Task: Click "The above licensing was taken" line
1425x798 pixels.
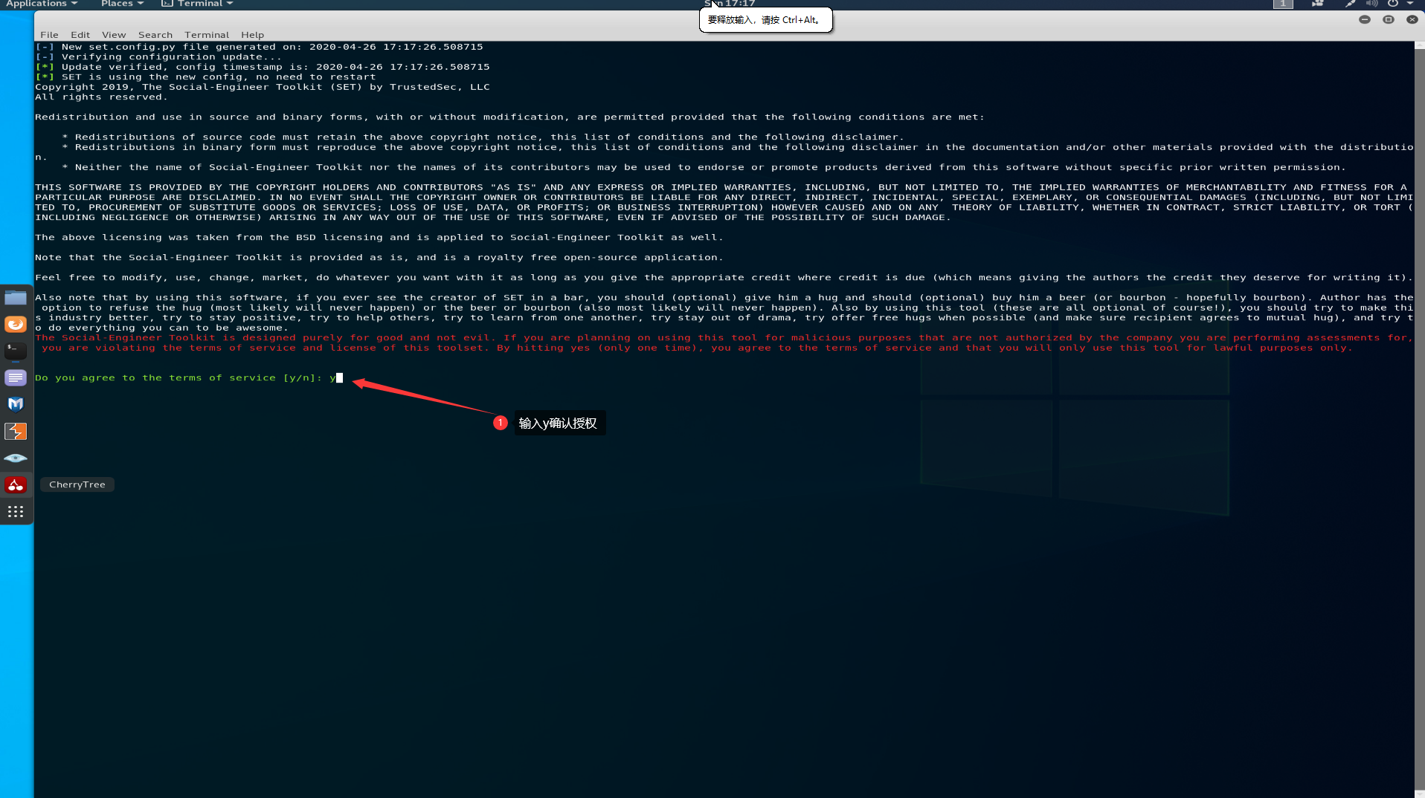Action: 379,238
